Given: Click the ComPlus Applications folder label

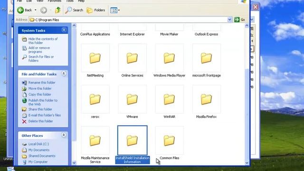Looking at the screenshot, I should click(x=95, y=34).
